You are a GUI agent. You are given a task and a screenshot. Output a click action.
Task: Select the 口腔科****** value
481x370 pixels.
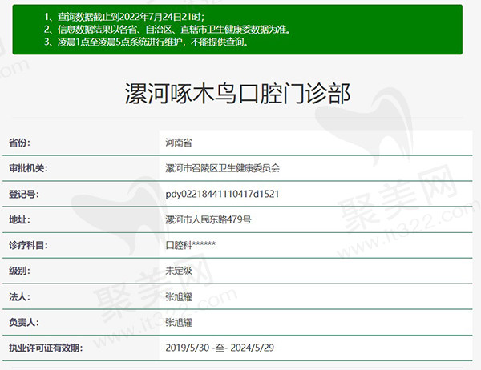pyautogui.click(x=190, y=245)
